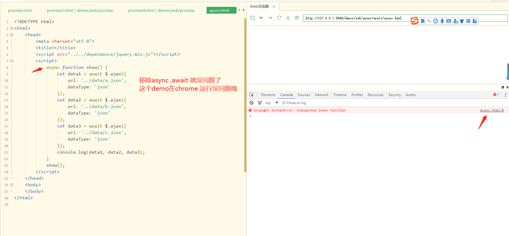The height and width of the screenshot is (236, 509).
Task: Click the Uncaught SyntaxError message text
Action: [x=300, y=110]
